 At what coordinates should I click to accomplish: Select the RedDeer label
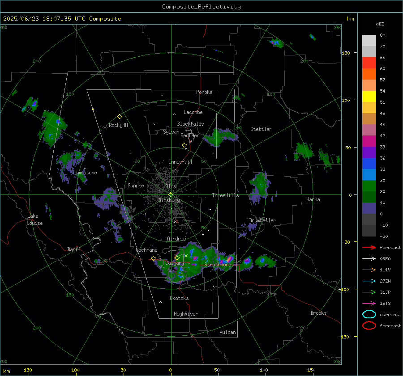coord(190,135)
